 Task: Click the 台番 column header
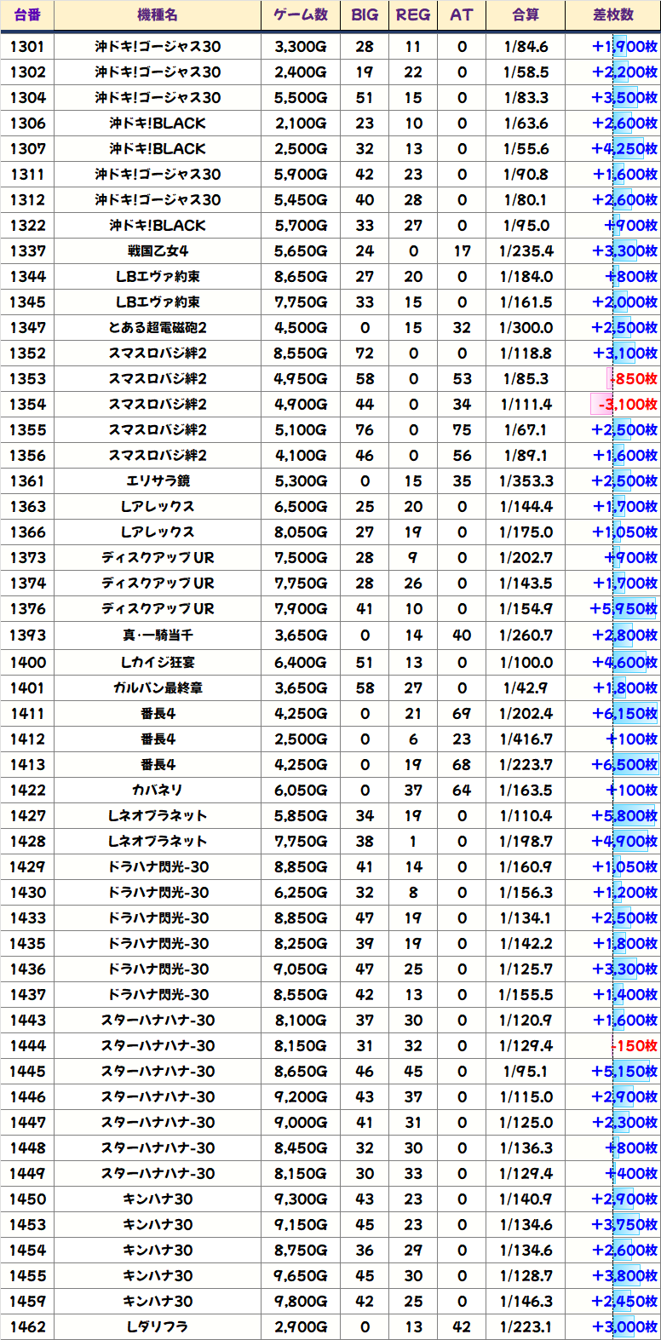click(x=27, y=15)
